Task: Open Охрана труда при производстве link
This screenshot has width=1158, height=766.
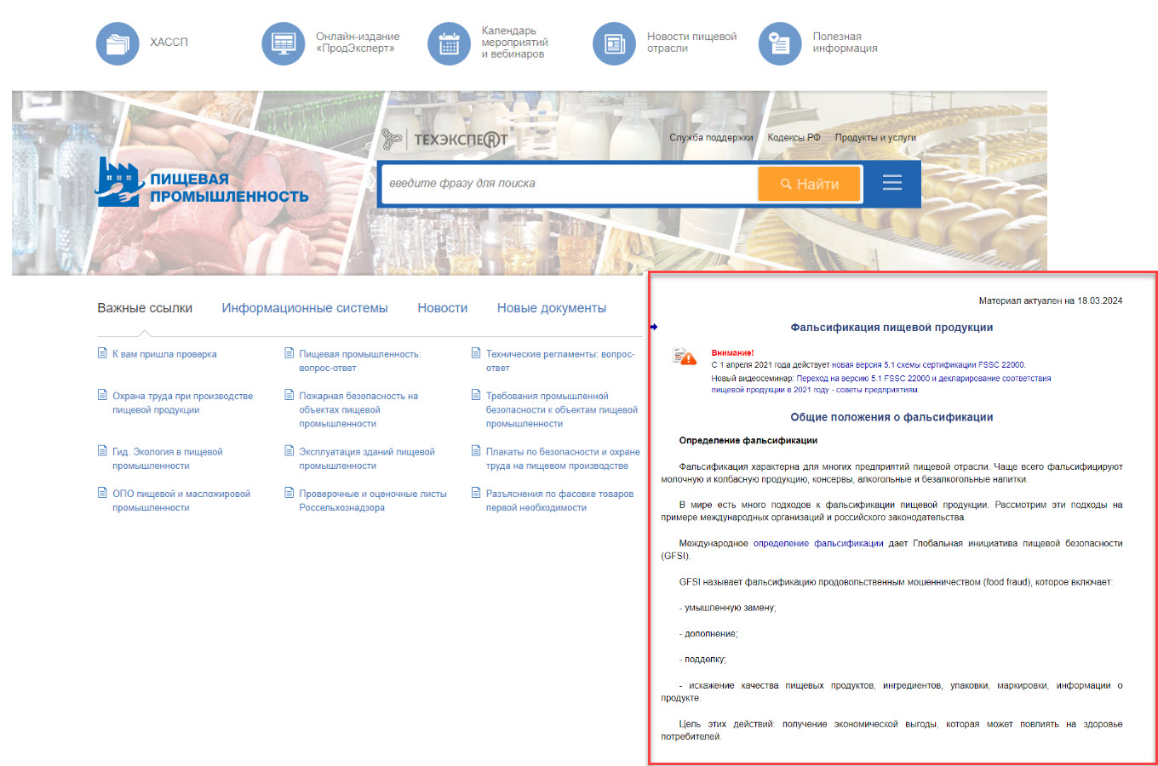Action: click(182, 403)
